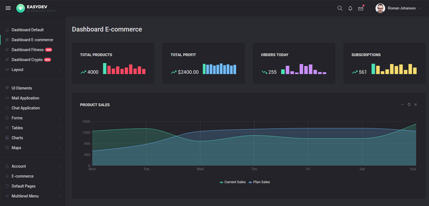Screen dimensions: 429x206
Task: Click the Subscriptions upward trend arrow
Action: point(355,73)
